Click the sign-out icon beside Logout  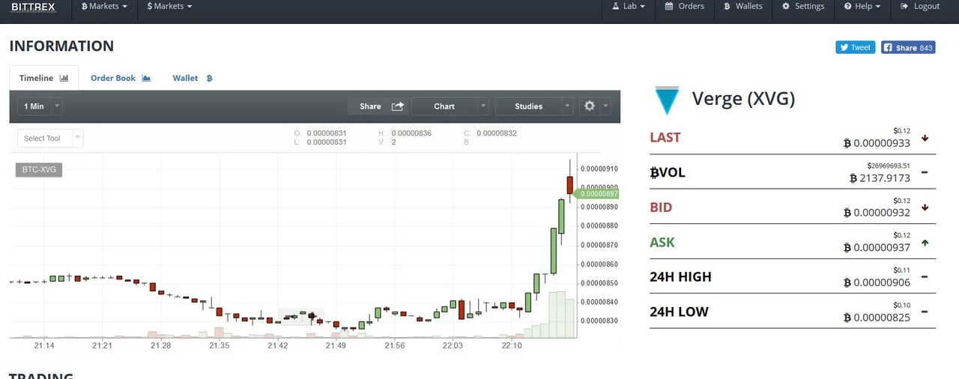(905, 7)
